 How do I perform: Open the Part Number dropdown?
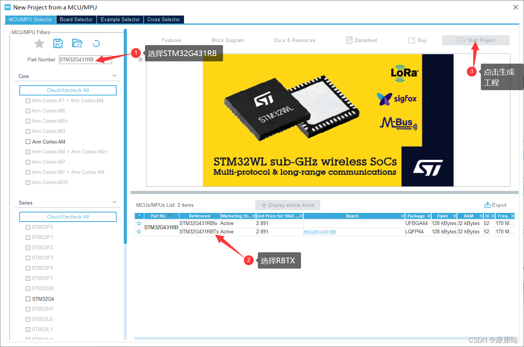coord(108,59)
